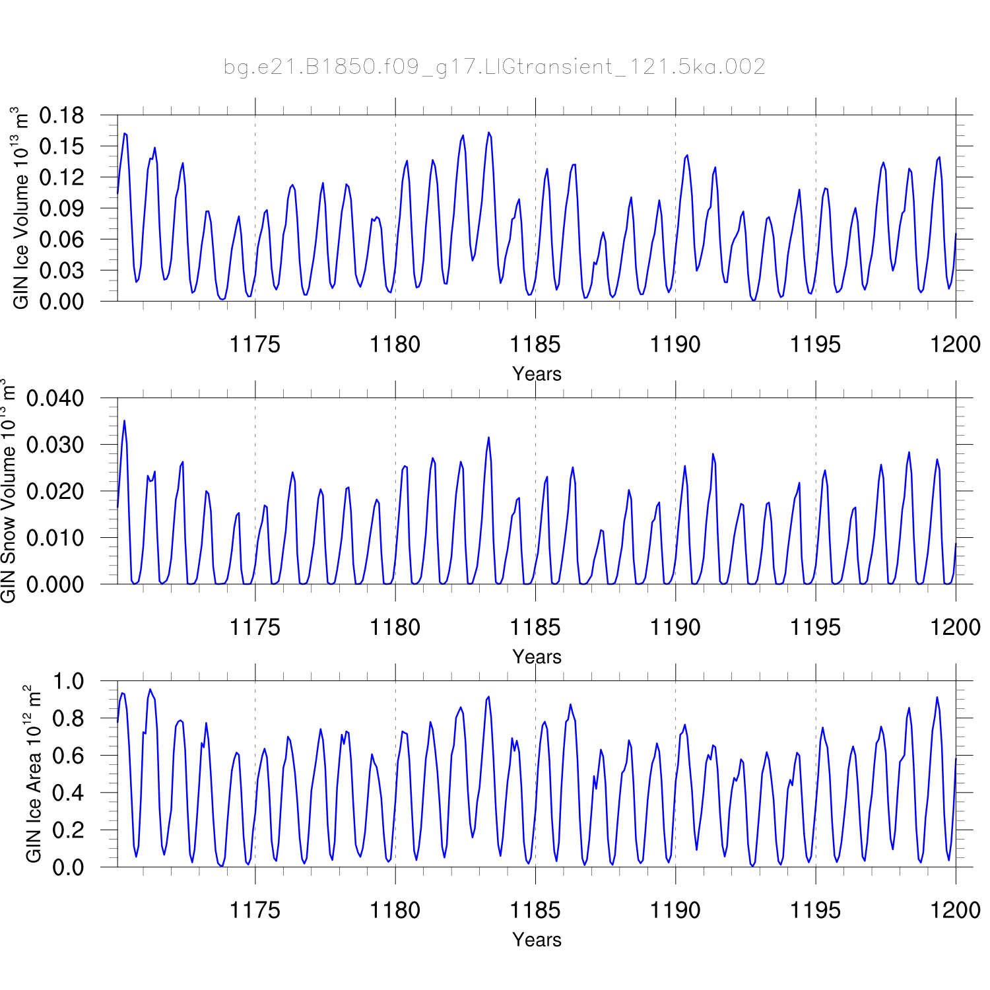Select the 1180 tick label on snow volume plot
Viewport: 990px width, 990px height.
(x=395, y=627)
